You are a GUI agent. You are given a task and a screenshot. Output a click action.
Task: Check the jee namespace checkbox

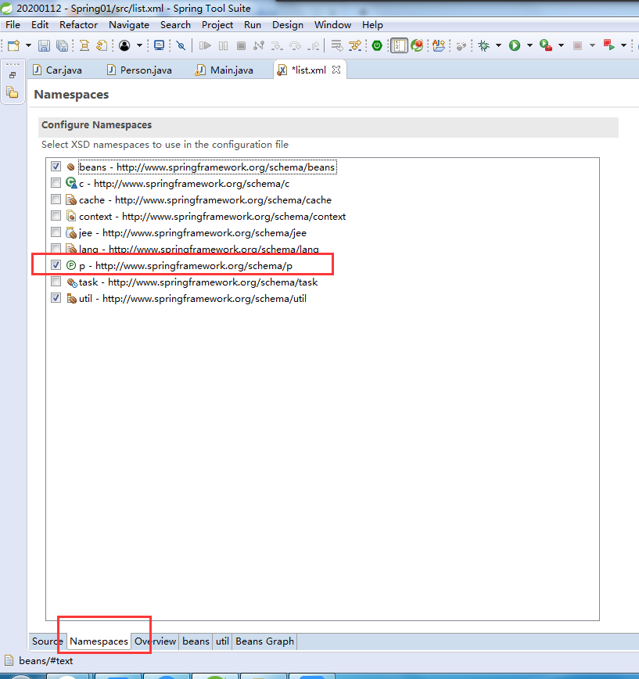56,232
